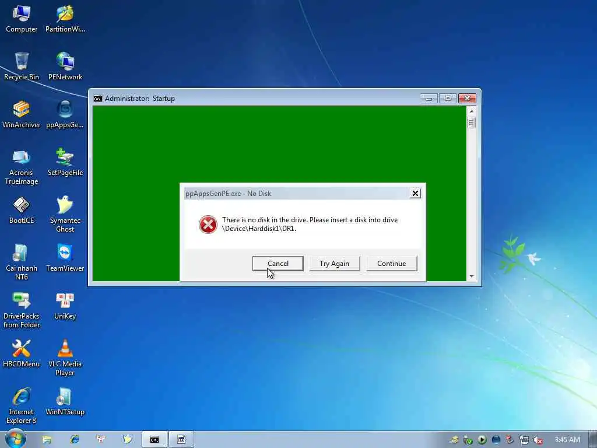
Task: Close the ppAppsGenPE.exe No Disk dialog
Action: point(415,194)
